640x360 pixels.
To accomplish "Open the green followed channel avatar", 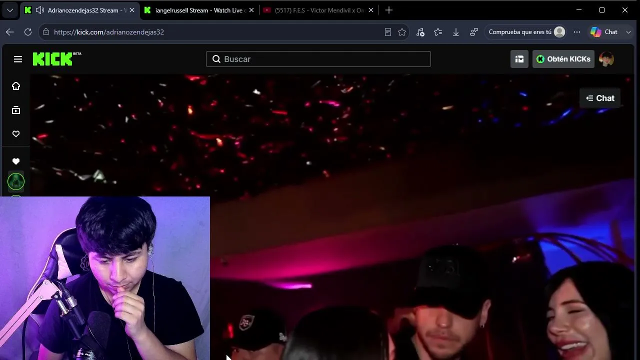I will click(x=16, y=181).
